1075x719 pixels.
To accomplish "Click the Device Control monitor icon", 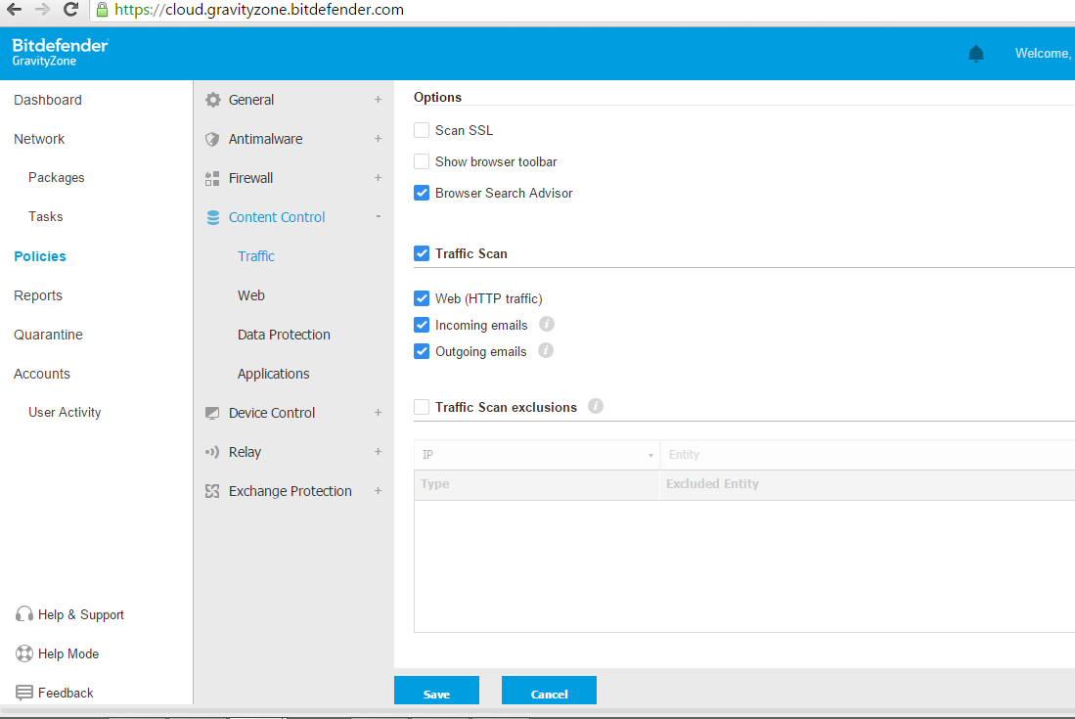I will (x=212, y=414).
